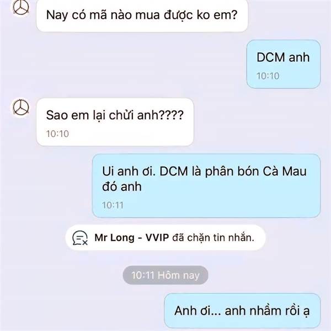Click the 10:11 timestamp under "đó anh"

(x=113, y=205)
